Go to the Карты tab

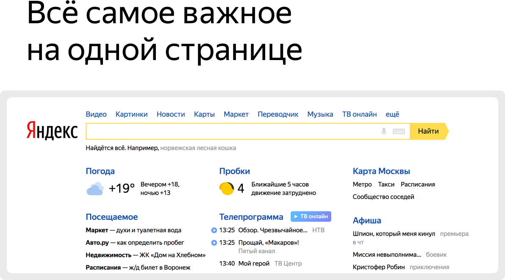pyautogui.click(x=204, y=115)
